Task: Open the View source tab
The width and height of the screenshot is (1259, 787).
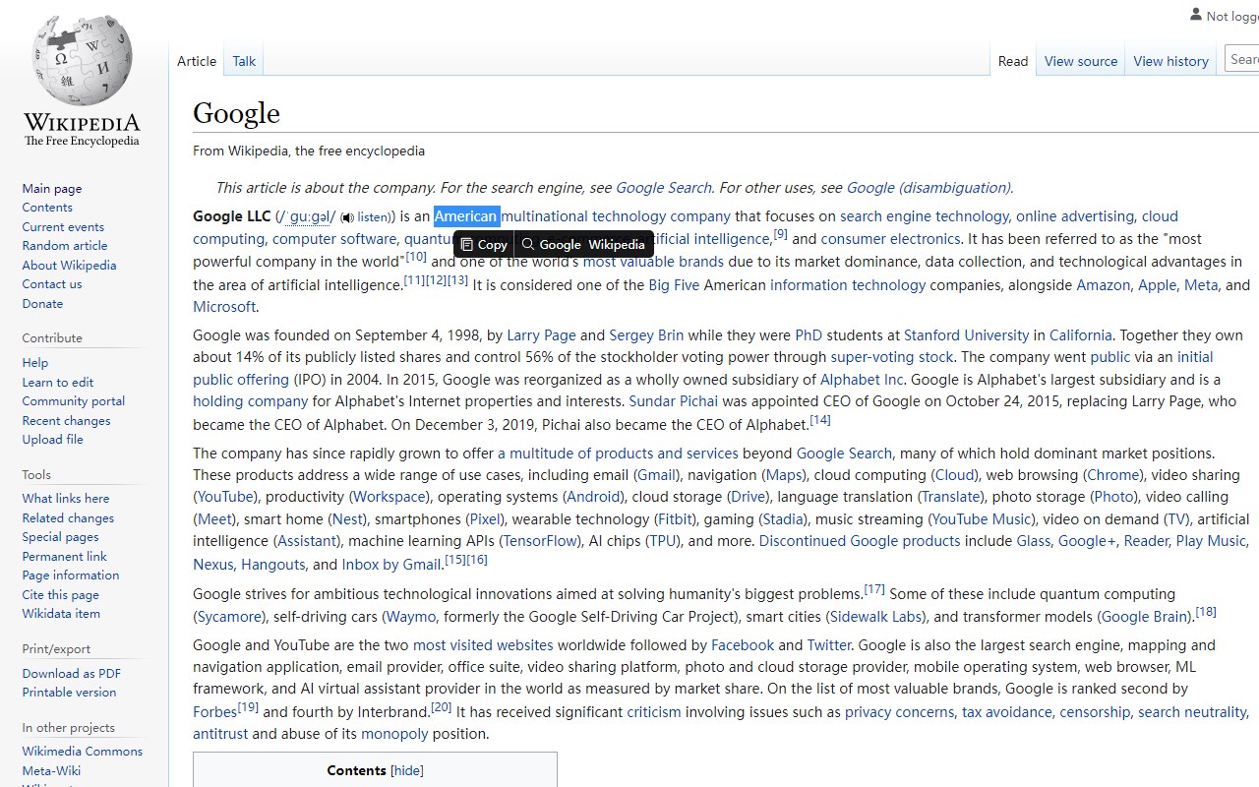Action: click(1081, 61)
